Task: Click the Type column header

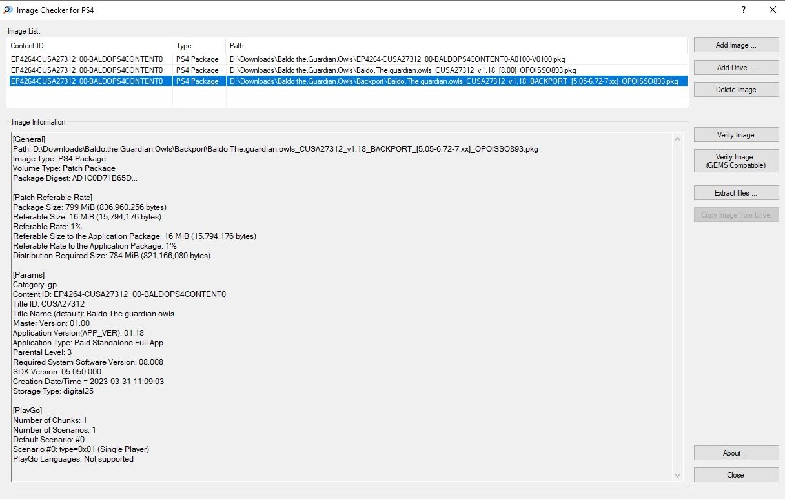Action: [x=199, y=46]
